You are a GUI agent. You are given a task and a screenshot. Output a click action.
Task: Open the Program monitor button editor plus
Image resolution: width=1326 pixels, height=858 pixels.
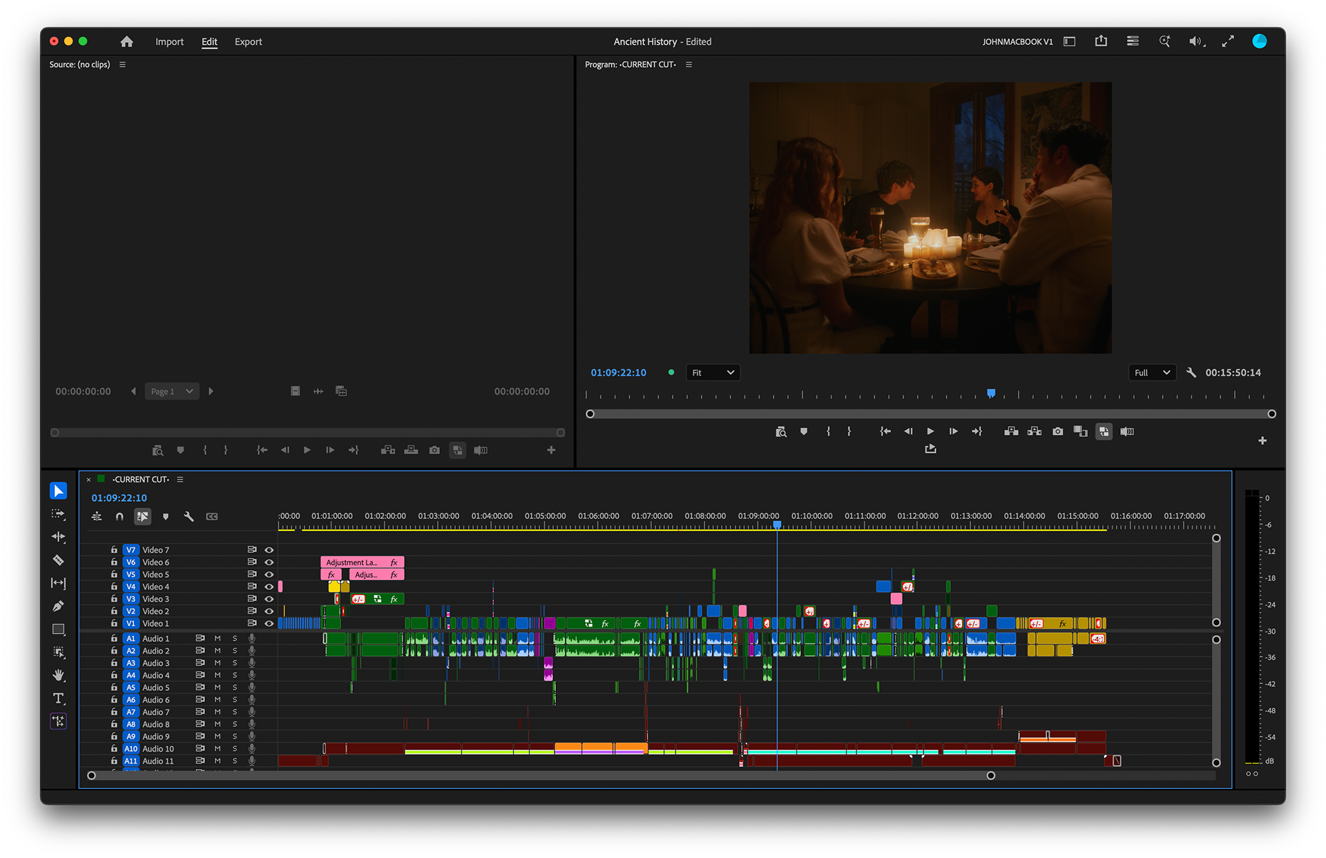tap(1262, 440)
